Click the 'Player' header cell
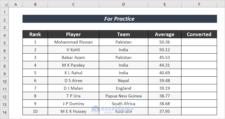Image resolution: width=225 pixels, height=119 pixels. pyautogui.click(x=73, y=34)
